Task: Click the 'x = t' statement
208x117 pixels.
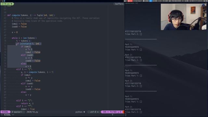Action: pyautogui.click(x=28, y=66)
